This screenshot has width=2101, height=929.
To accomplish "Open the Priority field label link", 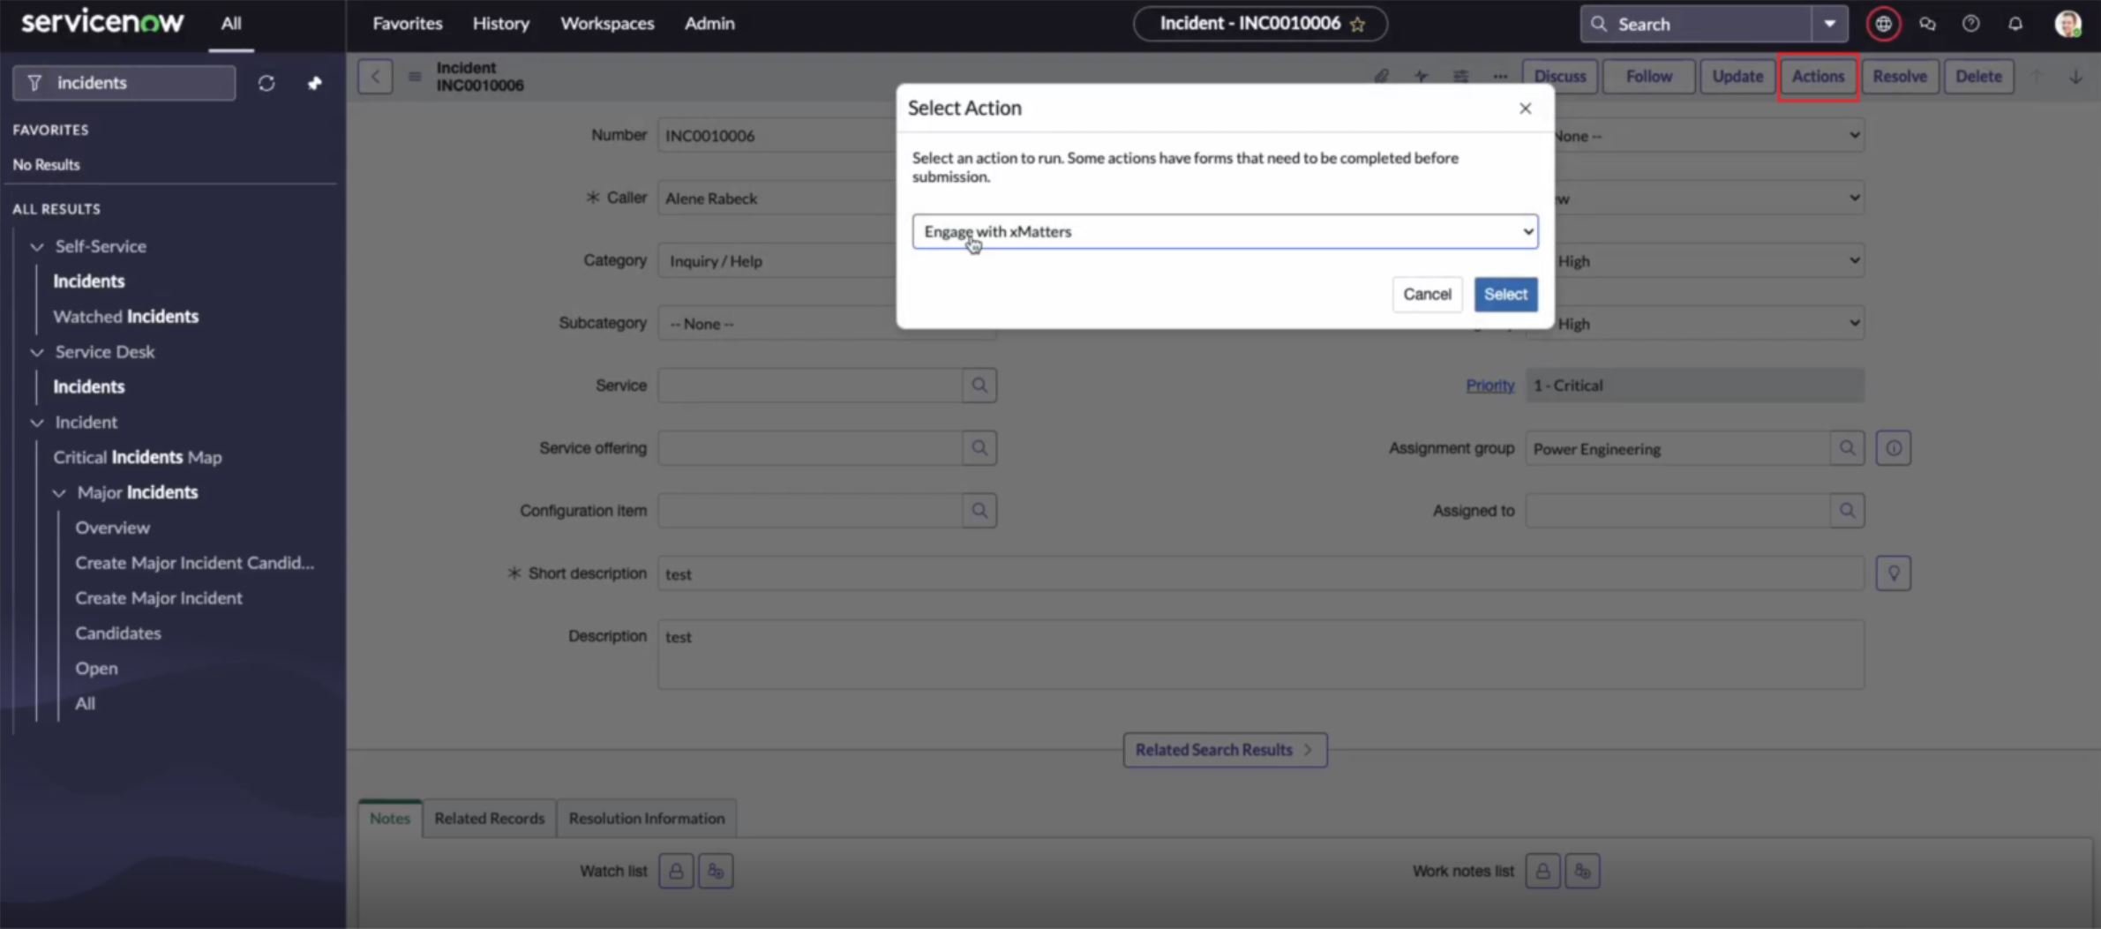I will coord(1489,386).
